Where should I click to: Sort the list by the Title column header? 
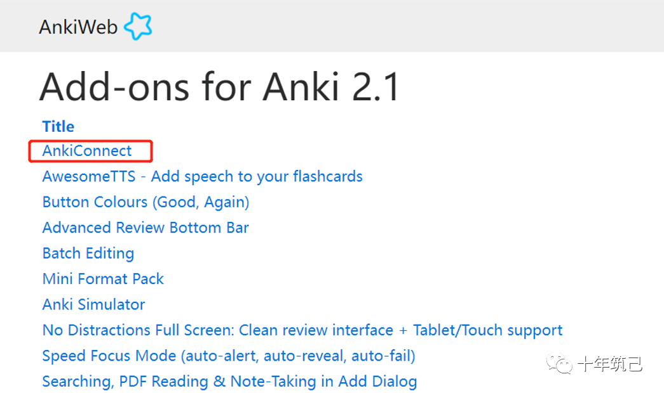point(58,126)
